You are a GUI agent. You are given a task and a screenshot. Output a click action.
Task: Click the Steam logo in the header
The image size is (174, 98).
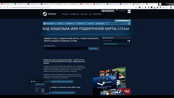point(49,14)
